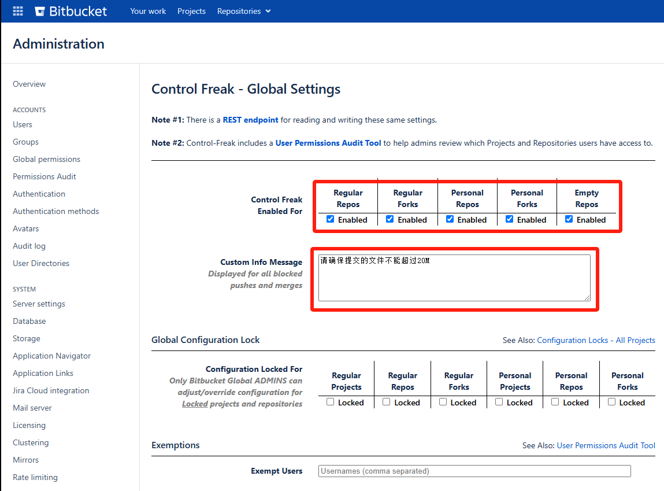Open Avatars settings
Viewport: 664px width, 491px height.
tap(26, 229)
